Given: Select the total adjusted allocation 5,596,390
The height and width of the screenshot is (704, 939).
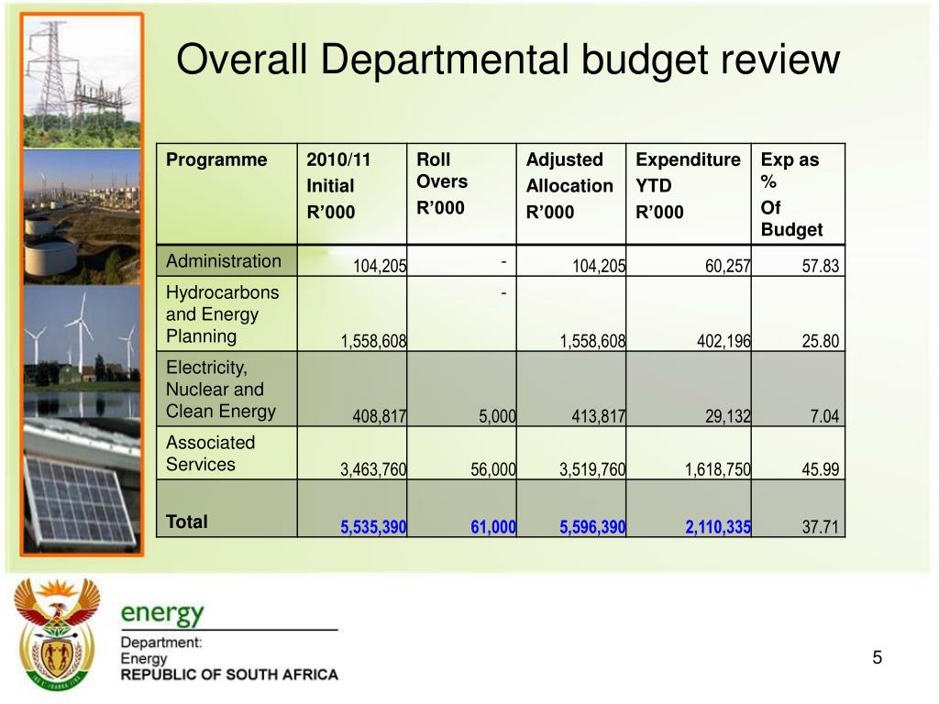Looking at the screenshot, I should 593,527.
